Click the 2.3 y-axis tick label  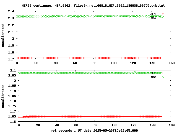[x=11, y=18]
